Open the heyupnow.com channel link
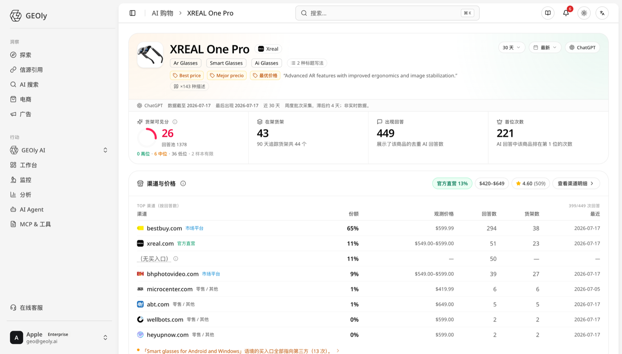Image resolution: width=622 pixels, height=354 pixels. click(x=168, y=335)
